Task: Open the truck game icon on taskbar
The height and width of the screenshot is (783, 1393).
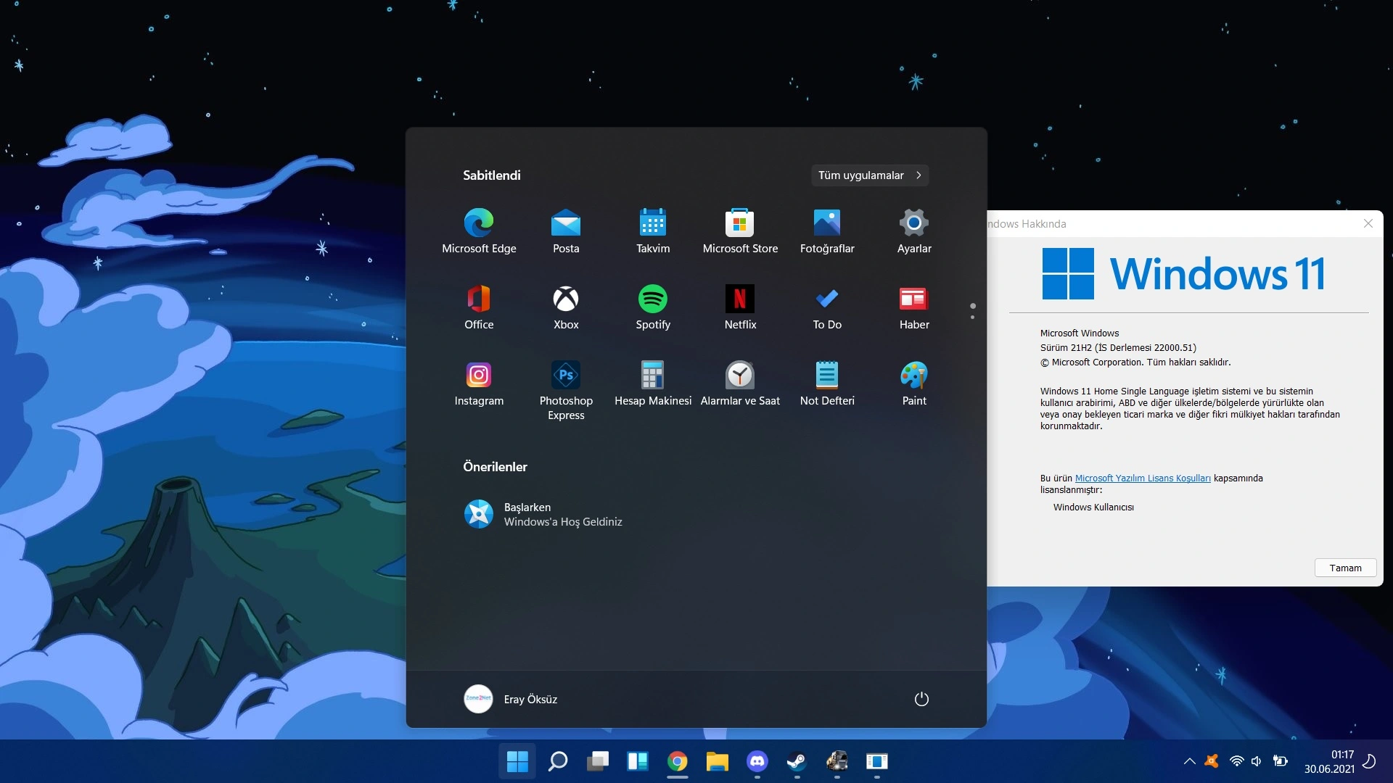Action: (837, 761)
